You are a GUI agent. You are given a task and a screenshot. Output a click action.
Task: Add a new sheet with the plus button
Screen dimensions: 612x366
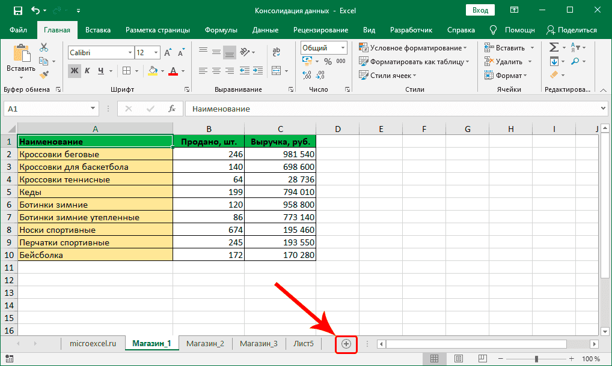346,344
